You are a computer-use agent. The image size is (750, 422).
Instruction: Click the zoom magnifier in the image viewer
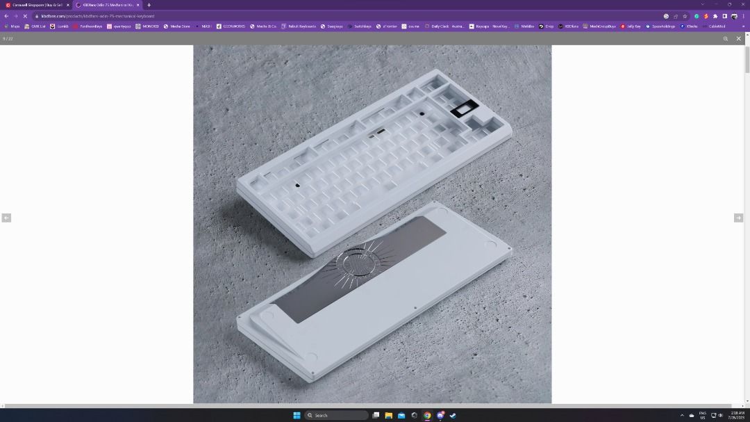pos(726,39)
